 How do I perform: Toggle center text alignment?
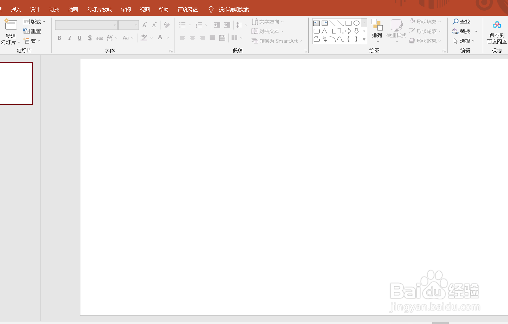192,38
